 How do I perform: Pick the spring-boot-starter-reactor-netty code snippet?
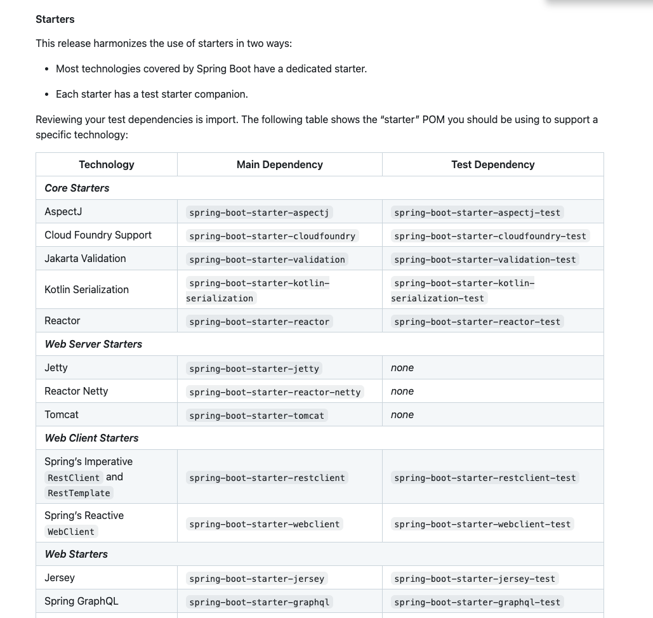tap(274, 392)
